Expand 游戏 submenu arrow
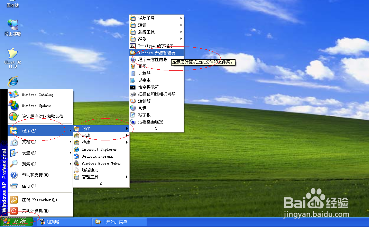 click(x=127, y=142)
